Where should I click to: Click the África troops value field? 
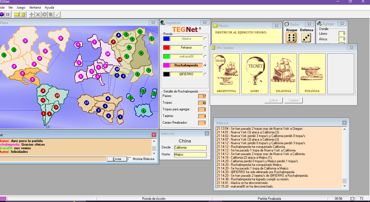click(x=342, y=39)
